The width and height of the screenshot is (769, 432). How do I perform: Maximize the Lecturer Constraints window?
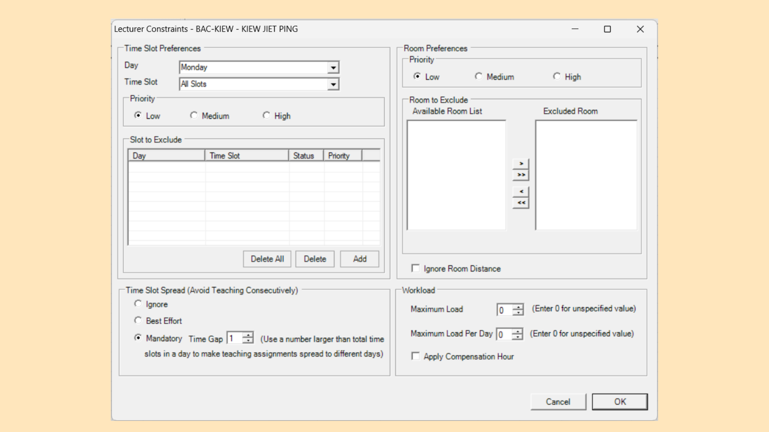pos(607,29)
